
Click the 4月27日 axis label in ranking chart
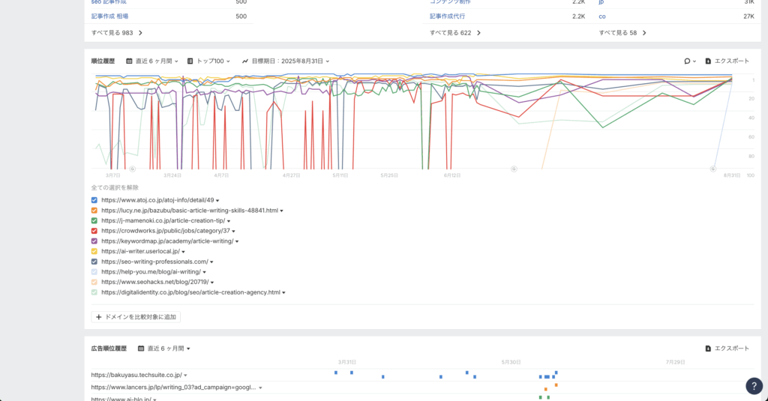[291, 175]
